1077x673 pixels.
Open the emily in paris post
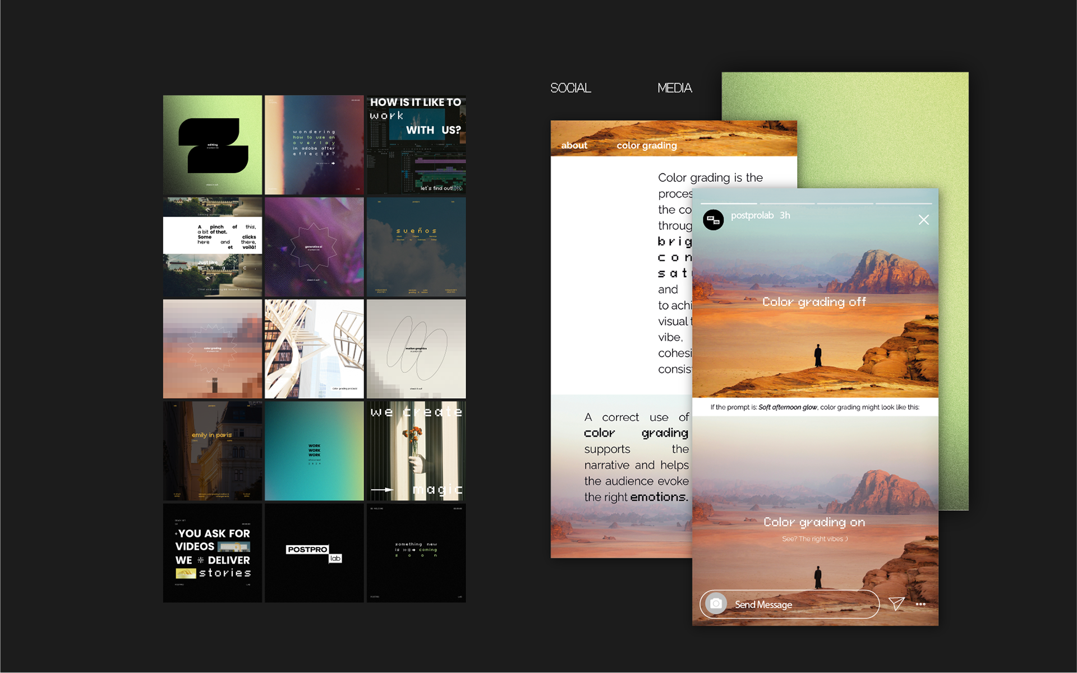(x=213, y=450)
